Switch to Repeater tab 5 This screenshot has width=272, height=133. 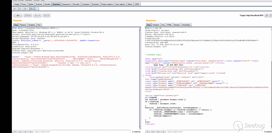coord(20,9)
